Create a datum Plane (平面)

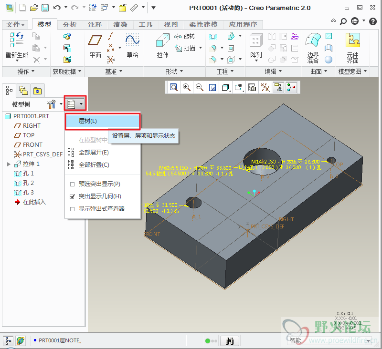coord(95,46)
